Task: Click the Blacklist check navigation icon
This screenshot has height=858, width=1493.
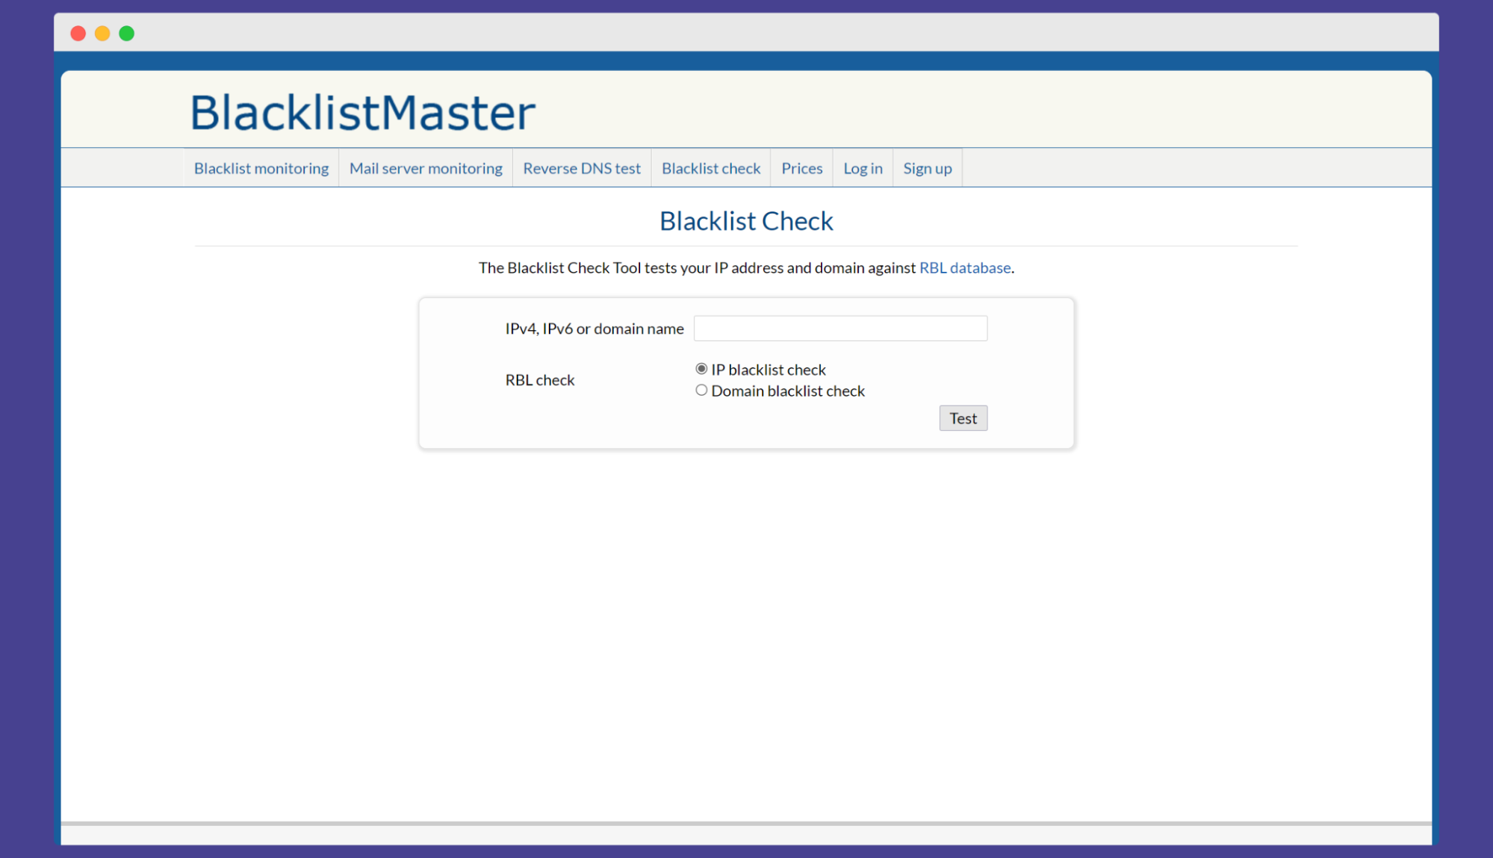Action: 710,168
